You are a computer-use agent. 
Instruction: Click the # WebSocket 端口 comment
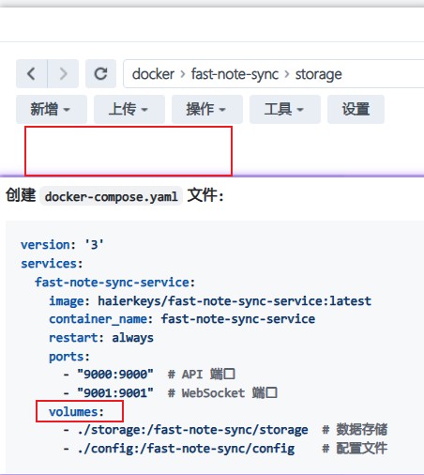click(222, 393)
